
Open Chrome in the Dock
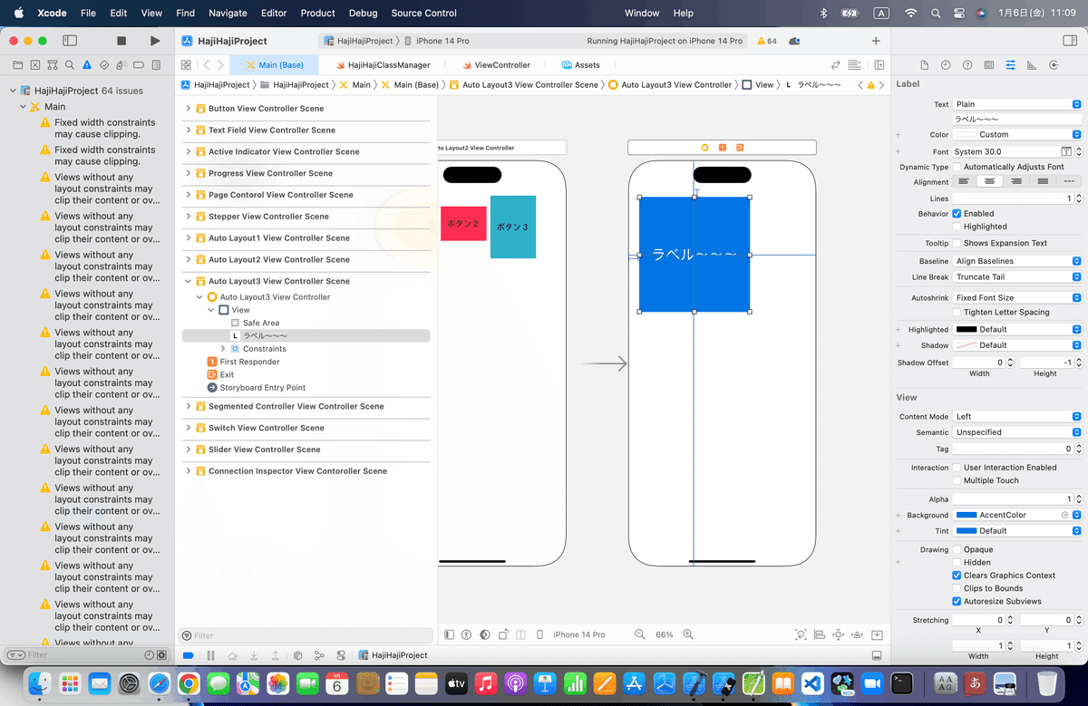189,683
